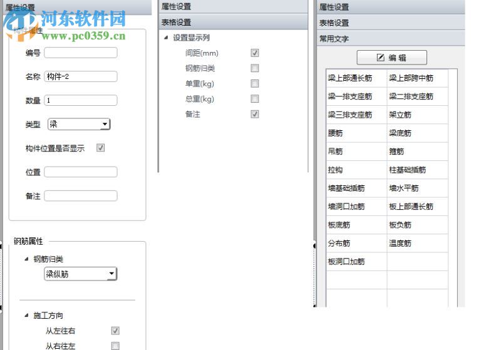Select 柱基础插筋 cell

[418, 170]
